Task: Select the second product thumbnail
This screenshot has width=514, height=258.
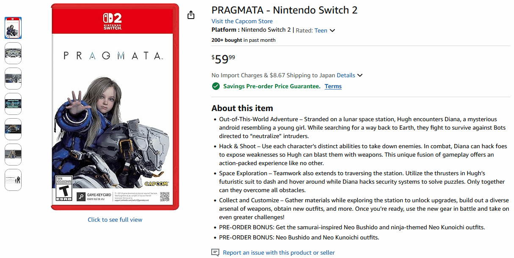Action: pyautogui.click(x=13, y=53)
